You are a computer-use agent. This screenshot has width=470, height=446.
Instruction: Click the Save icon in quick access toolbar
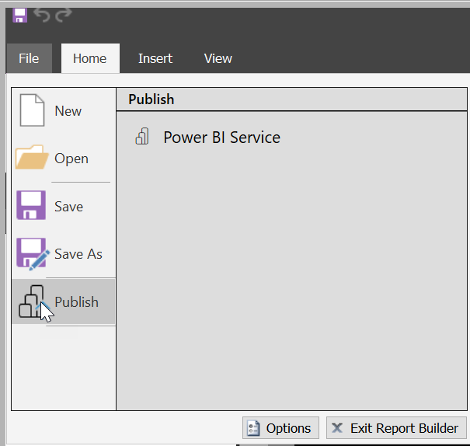pos(19,15)
